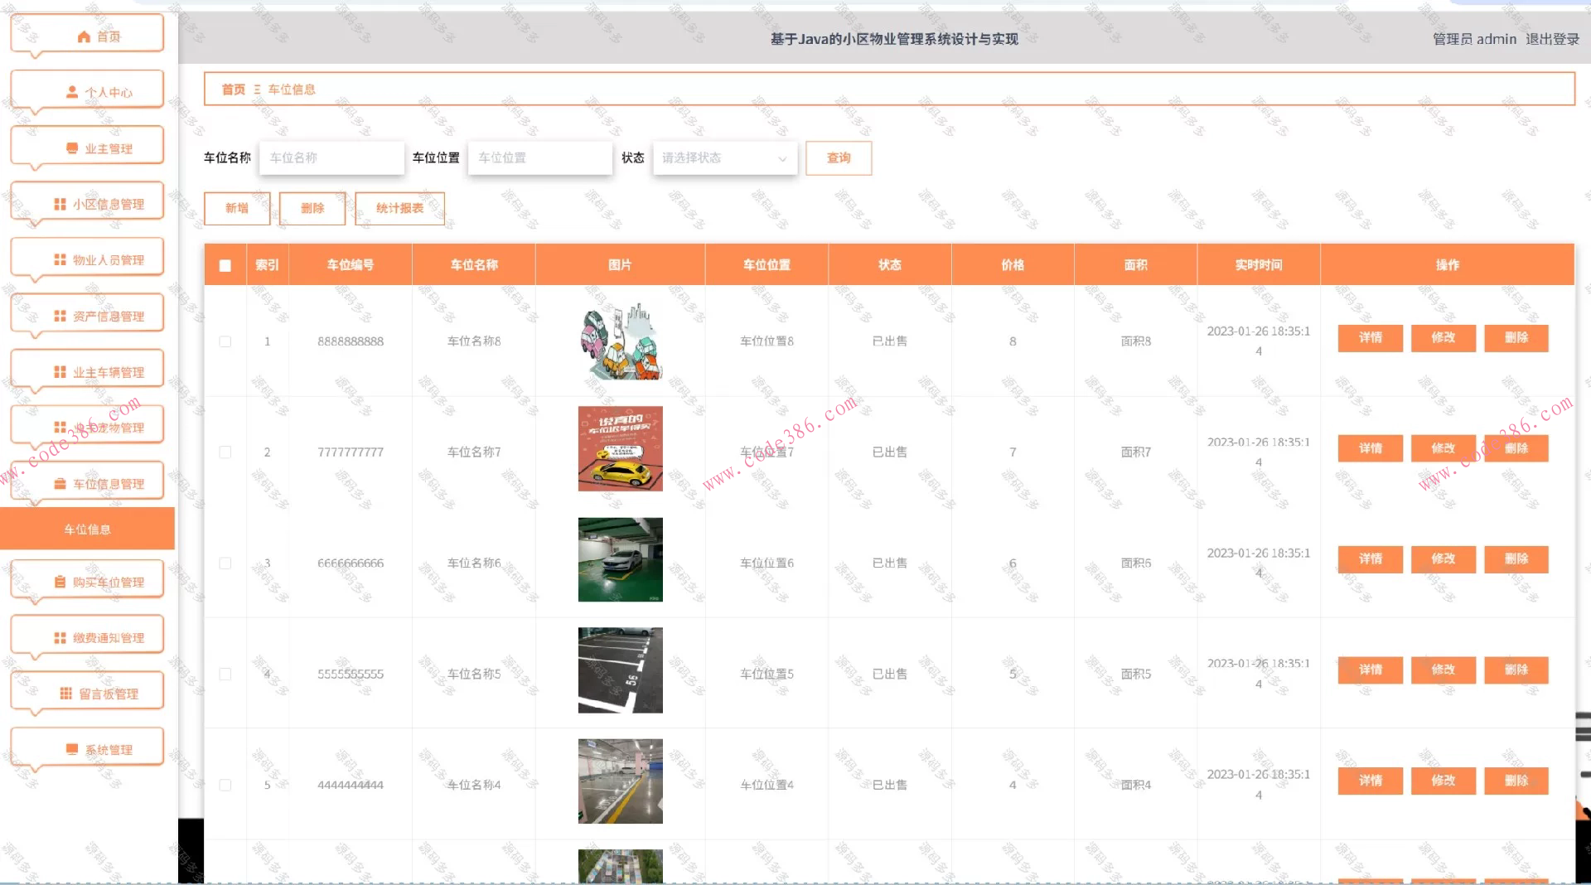The height and width of the screenshot is (885, 1591).
Task: Click the 系统管理 icon in sidebar
Action: [70, 746]
